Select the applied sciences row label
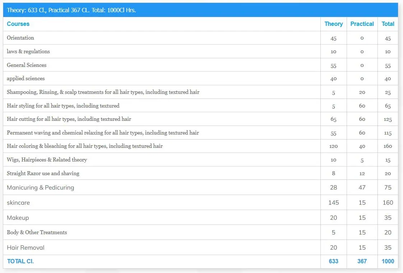Viewport: 403px width, 273px height. pos(26,78)
